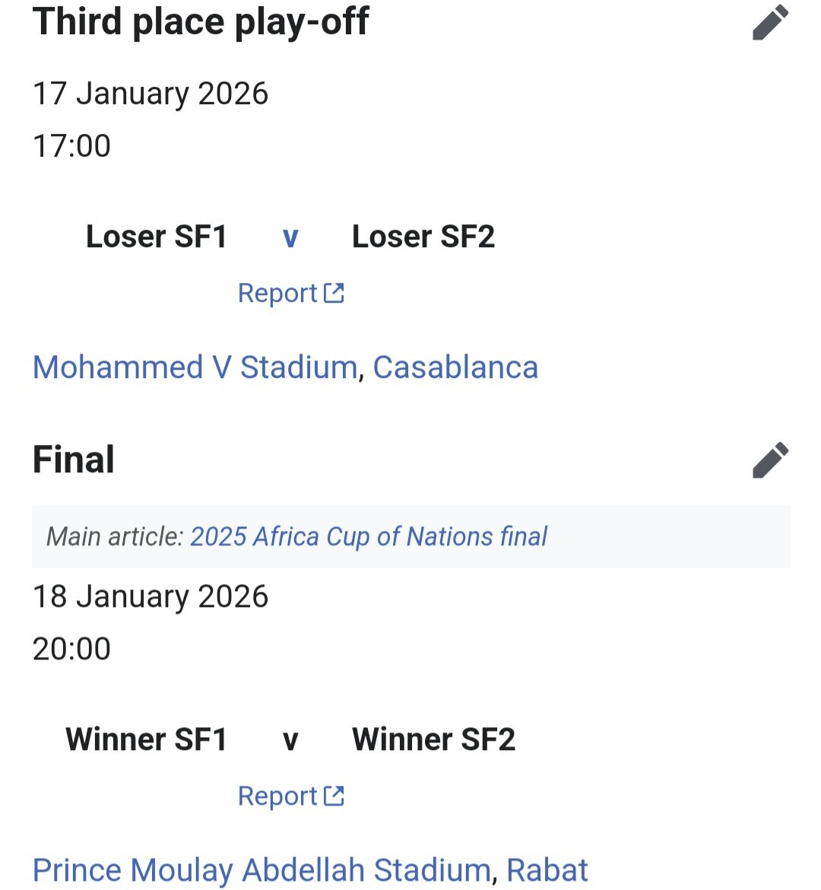
Task: Open the Final match Report text link
Action: coord(277,796)
